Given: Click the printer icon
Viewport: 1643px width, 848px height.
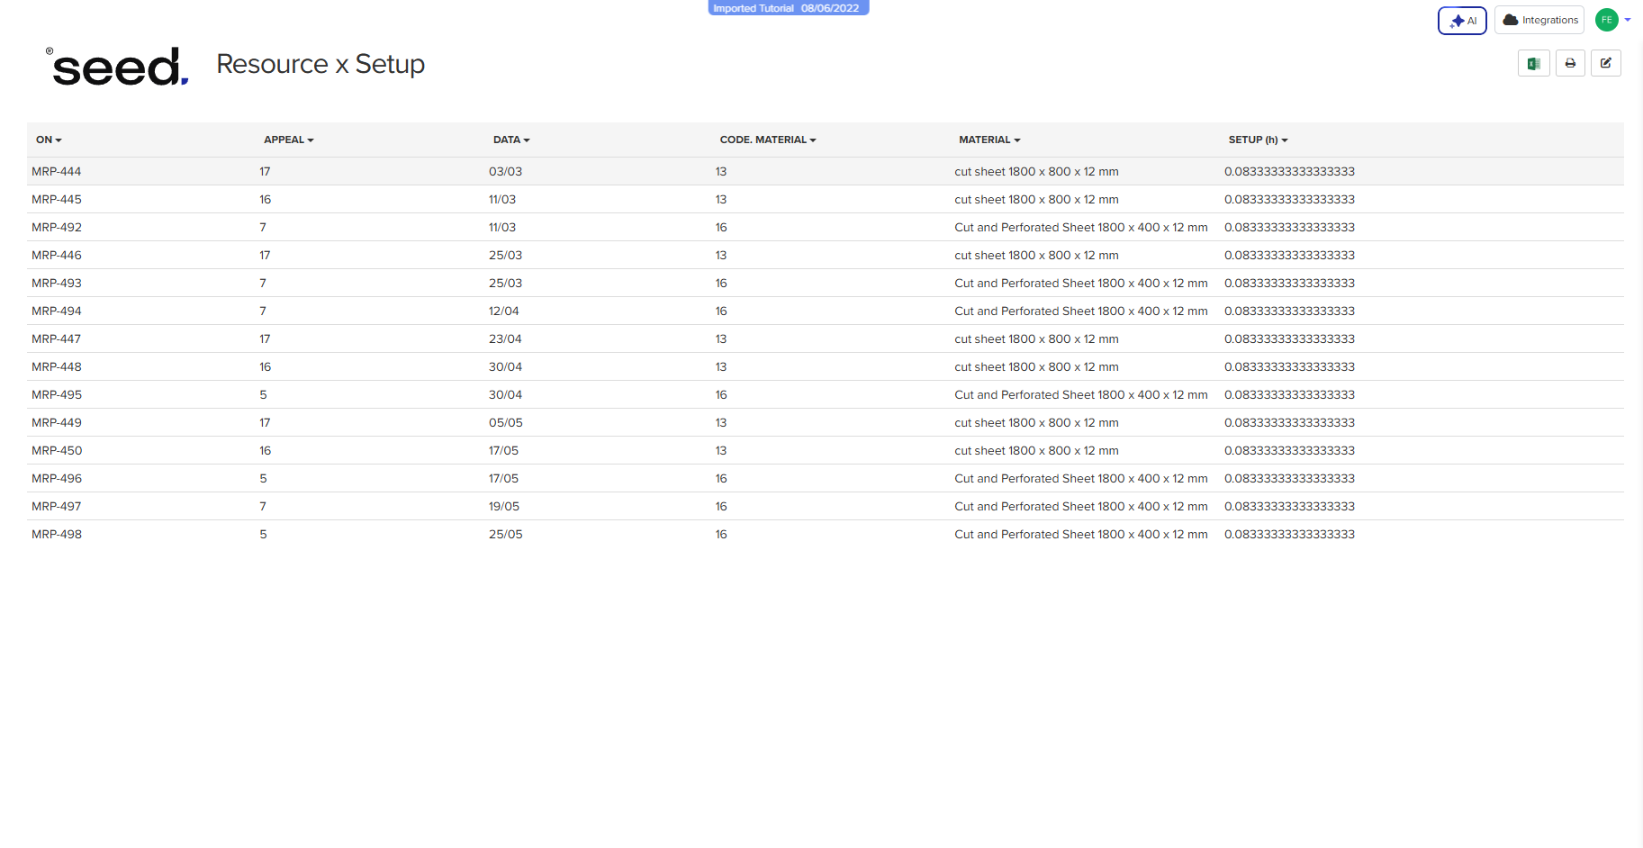Looking at the screenshot, I should coord(1570,63).
